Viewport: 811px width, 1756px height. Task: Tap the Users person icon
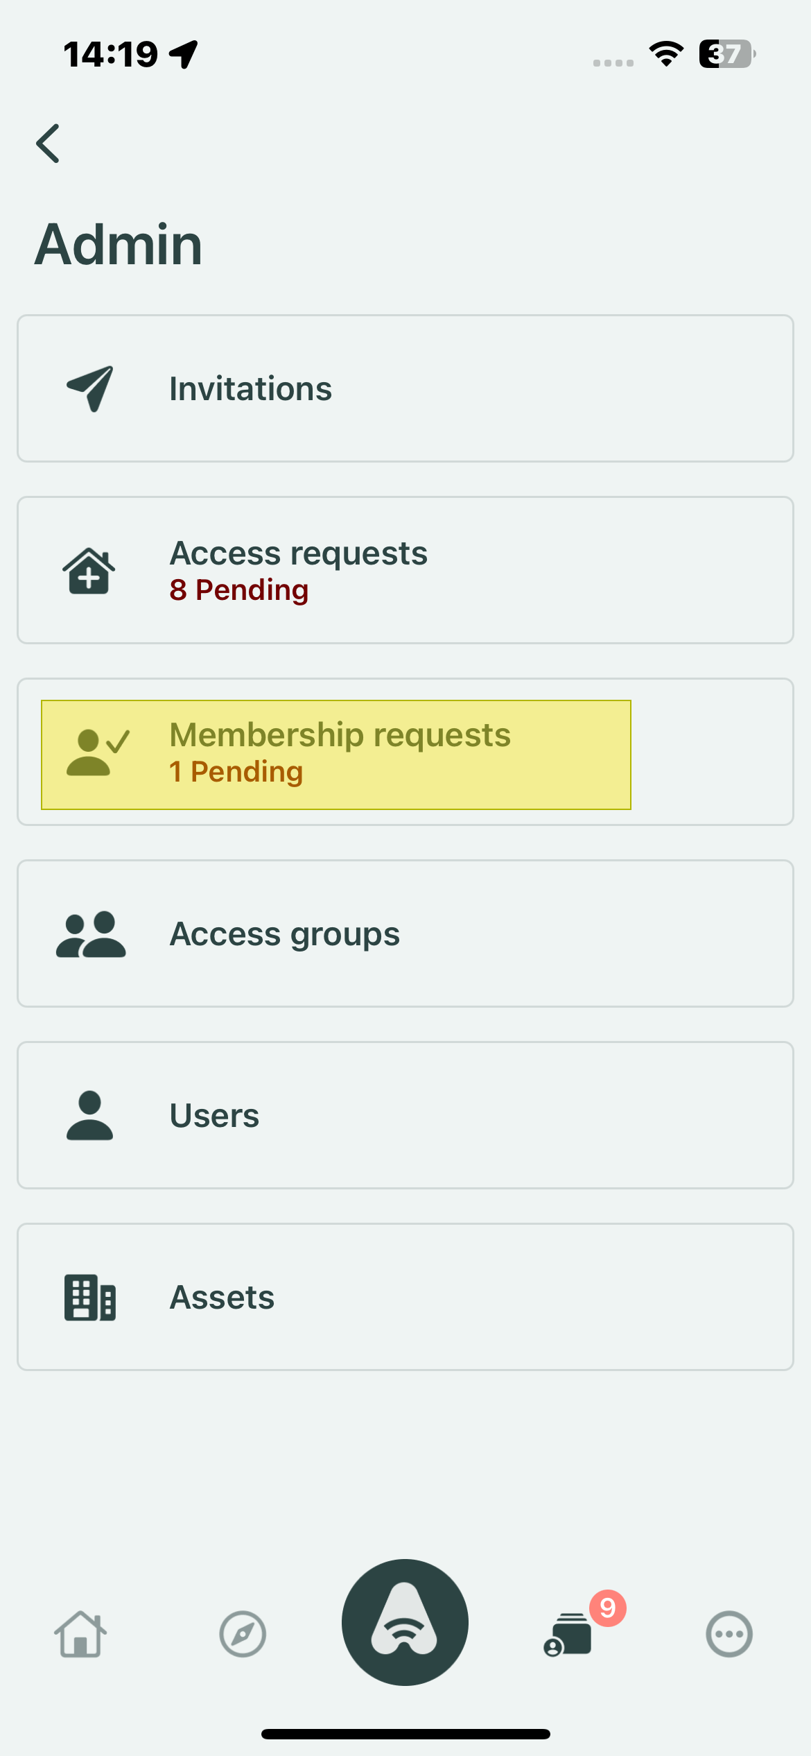89,1115
